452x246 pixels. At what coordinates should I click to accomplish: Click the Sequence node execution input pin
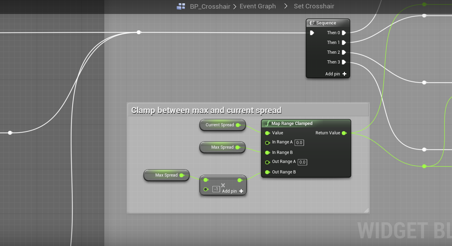coord(312,33)
